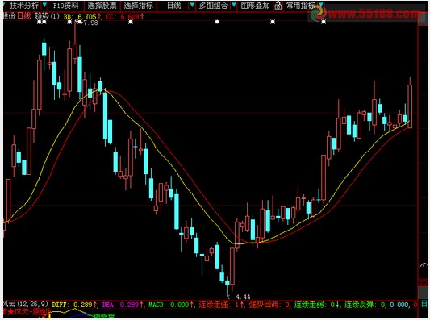Screen dimensions: 430x320
Task: Expand the dropdown arrow beside 技术分析
Action: 44,5
